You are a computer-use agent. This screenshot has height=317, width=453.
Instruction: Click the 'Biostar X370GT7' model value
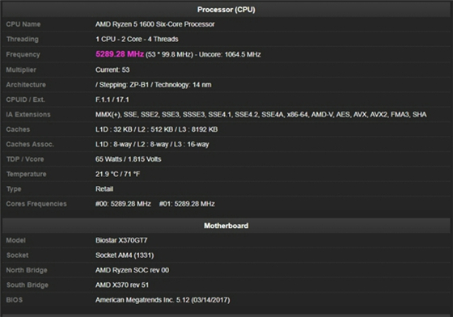121,240
